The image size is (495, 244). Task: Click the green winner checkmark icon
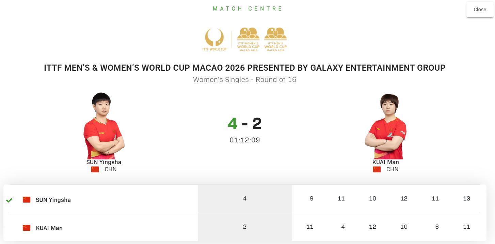pyautogui.click(x=9, y=200)
